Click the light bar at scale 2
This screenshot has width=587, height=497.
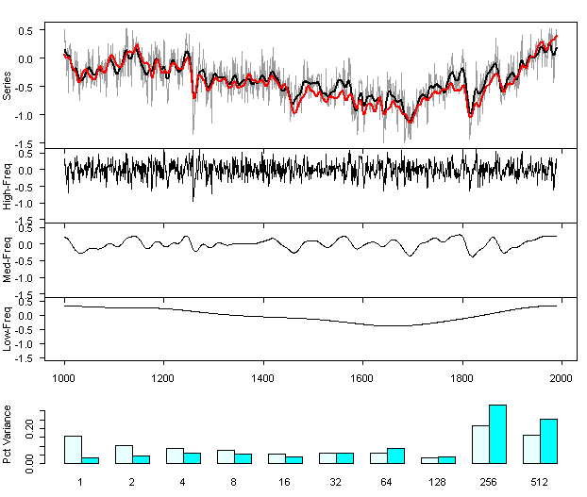tap(124, 454)
